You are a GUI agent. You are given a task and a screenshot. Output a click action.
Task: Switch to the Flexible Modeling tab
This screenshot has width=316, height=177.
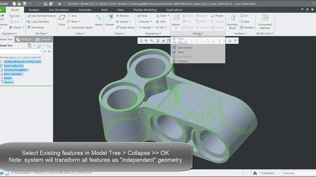click(145, 10)
